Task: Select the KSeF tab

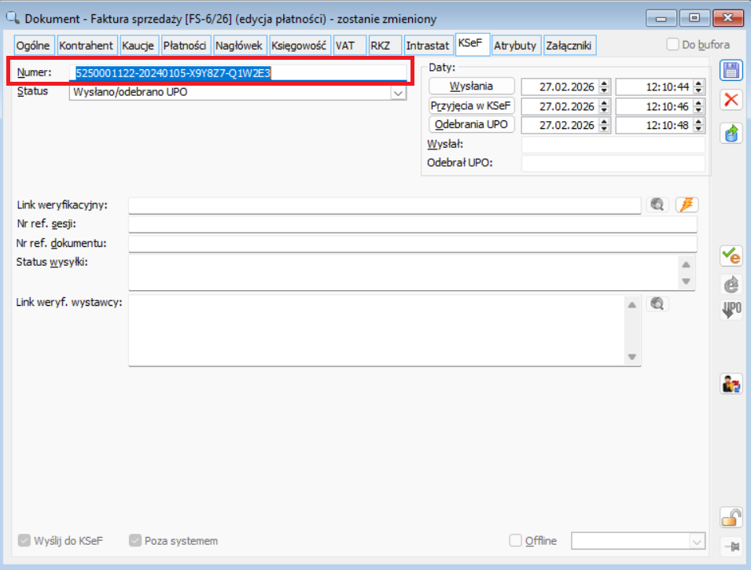Action: tap(471, 44)
